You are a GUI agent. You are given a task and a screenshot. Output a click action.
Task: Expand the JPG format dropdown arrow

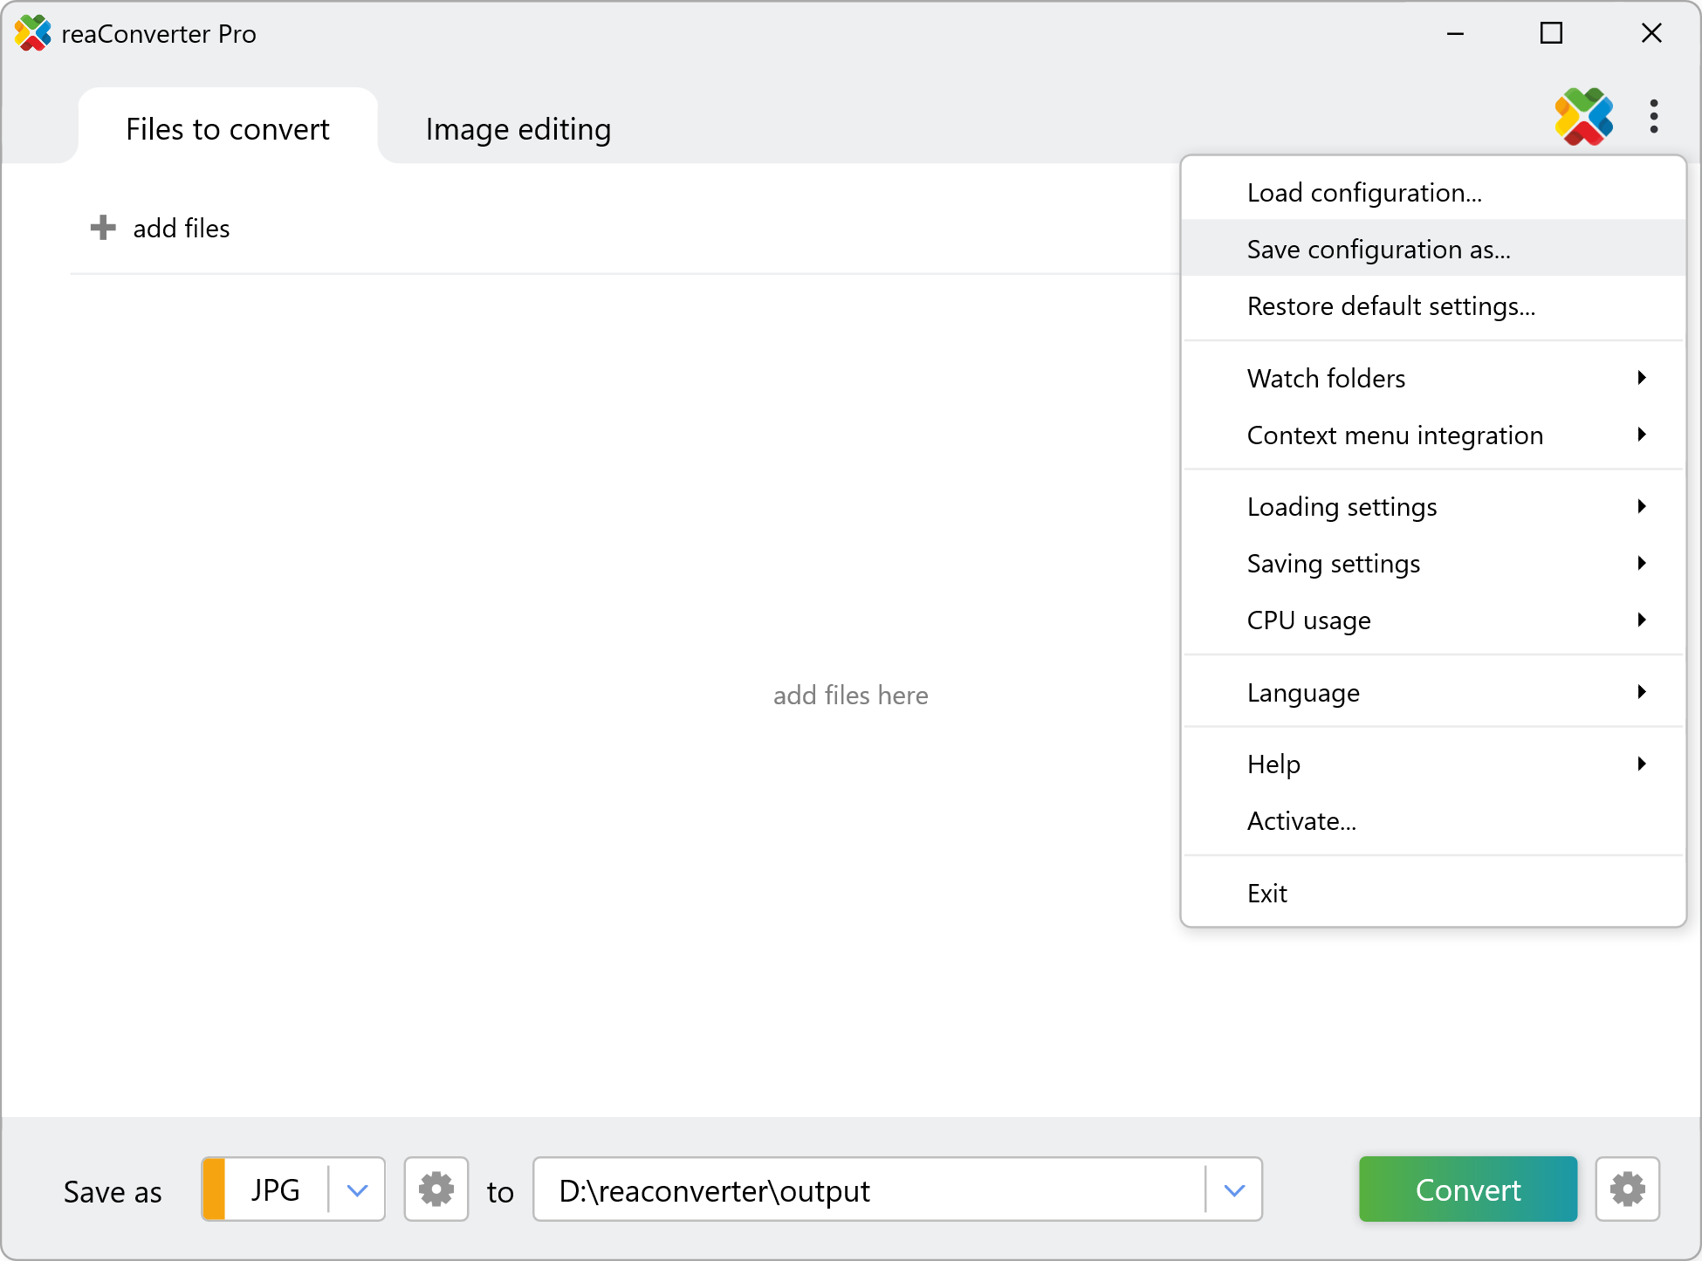[357, 1189]
